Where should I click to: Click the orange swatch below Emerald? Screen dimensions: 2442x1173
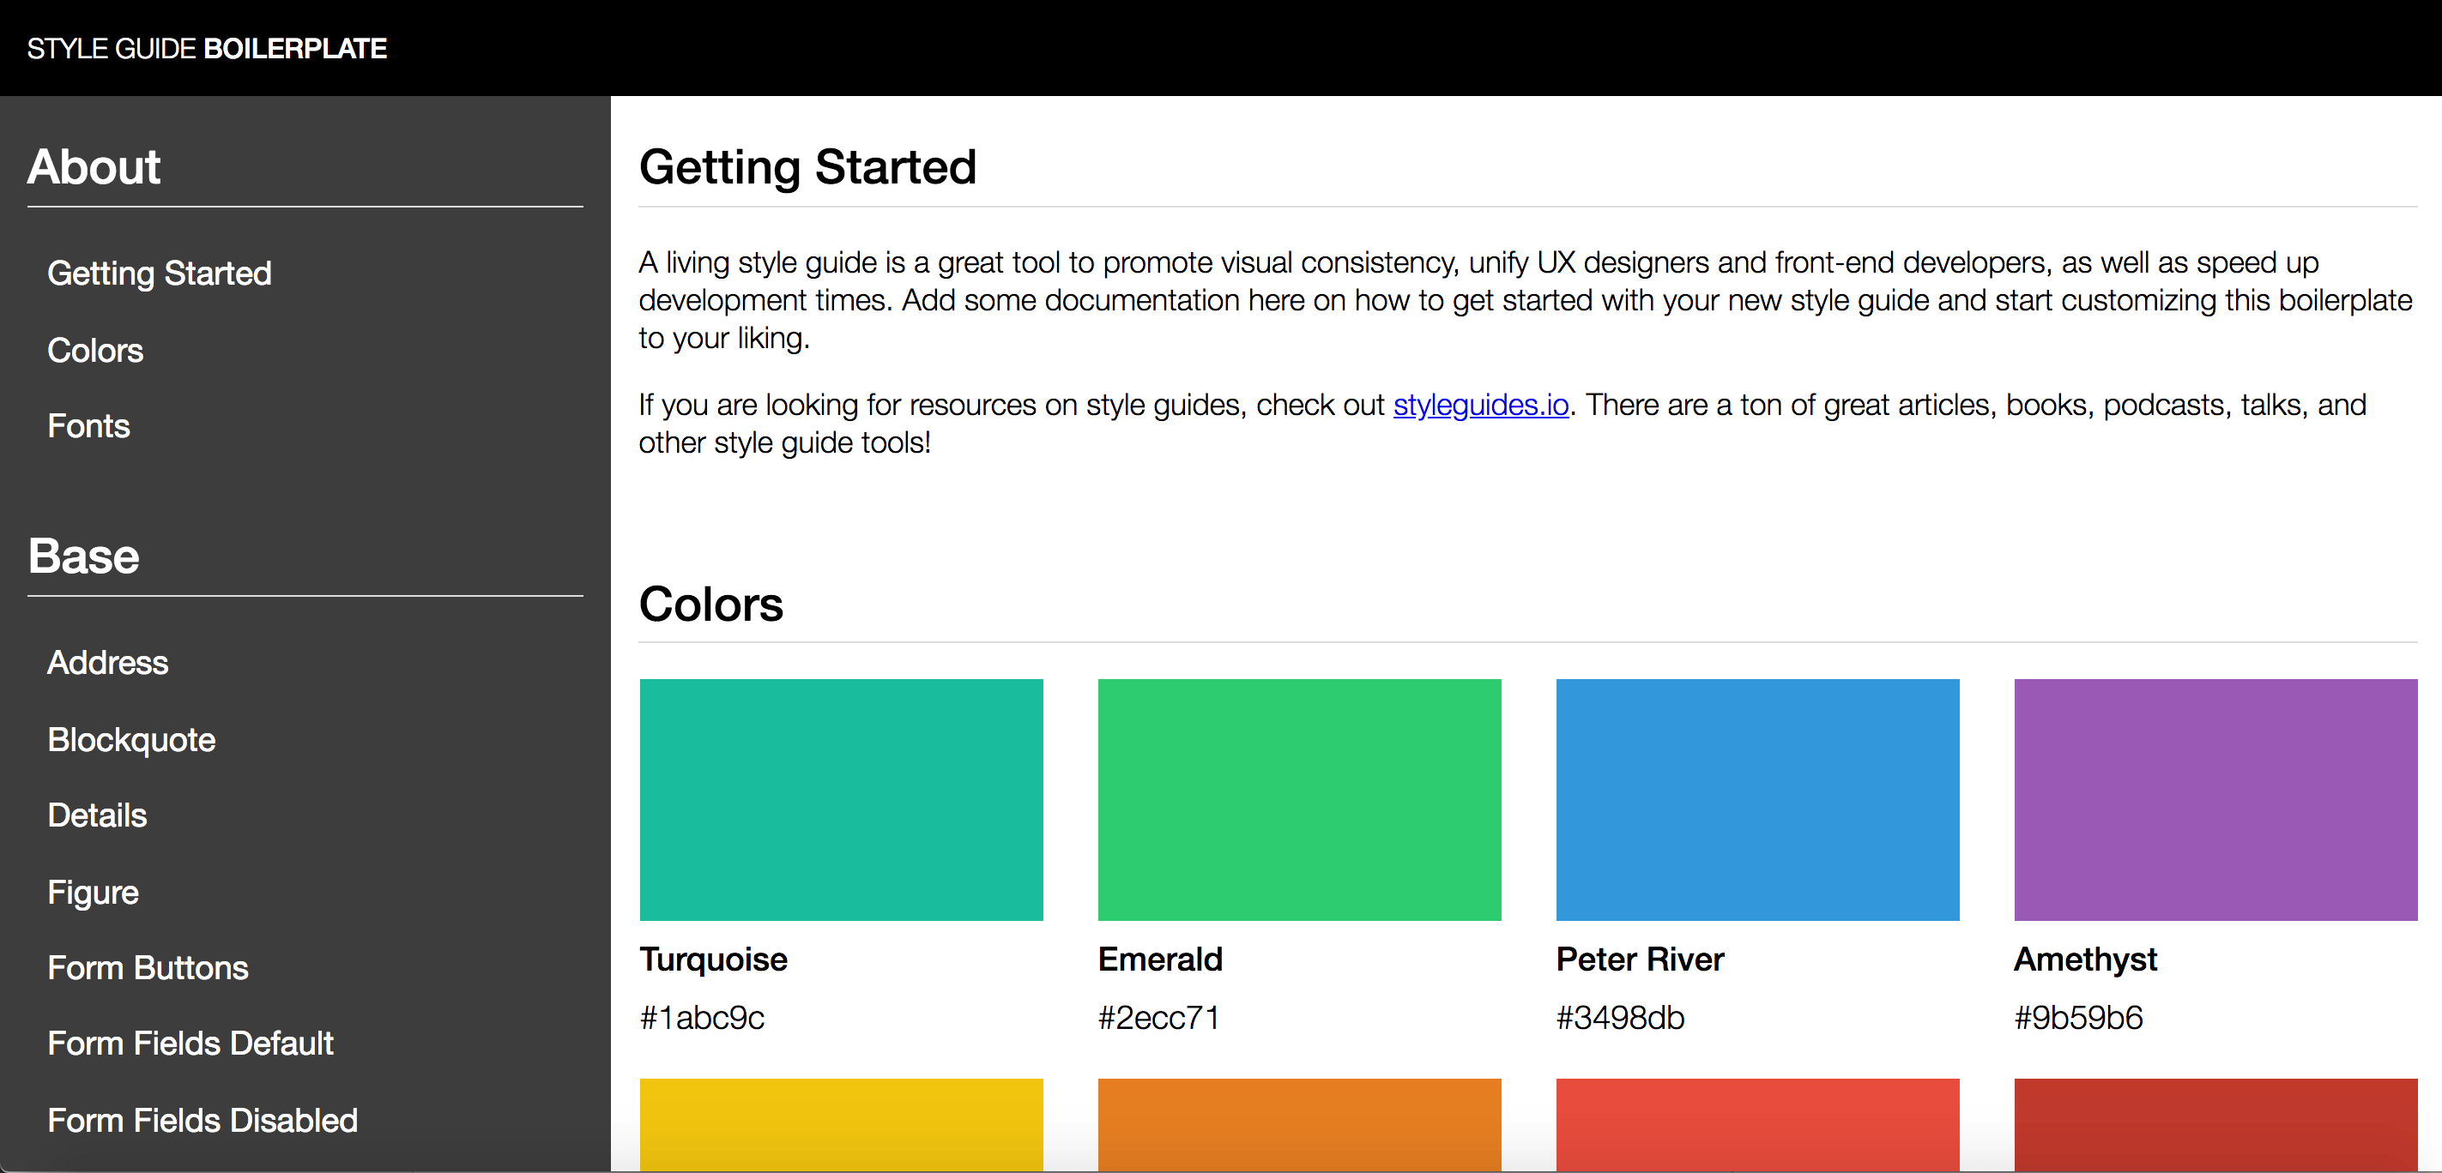pyautogui.click(x=1299, y=1124)
